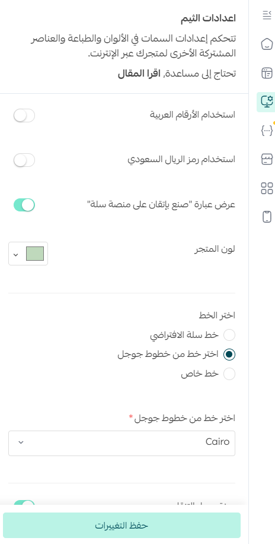This screenshot has height=544, width=275.
Task: Open the Cairo Google font dropdown
Action: tap(122, 443)
